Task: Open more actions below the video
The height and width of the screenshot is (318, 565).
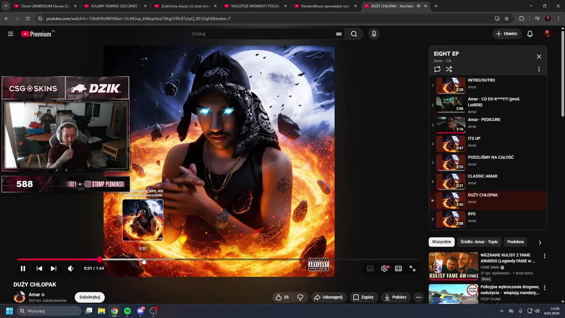Action: click(x=419, y=297)
